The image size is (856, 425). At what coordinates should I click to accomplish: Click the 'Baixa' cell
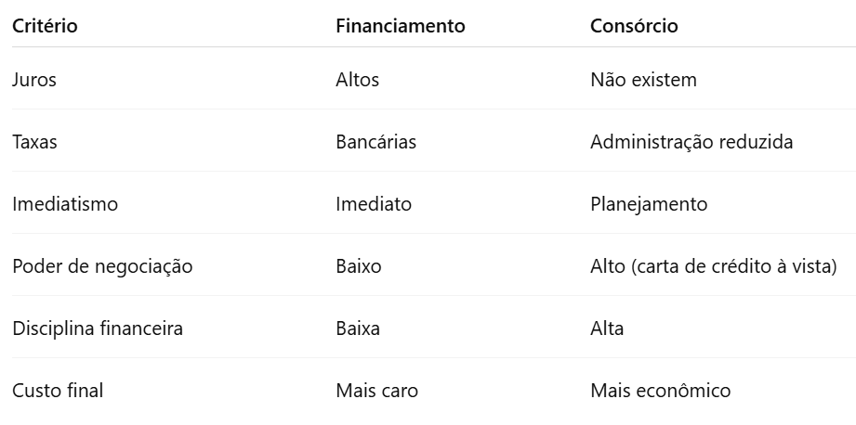point(357,328)
